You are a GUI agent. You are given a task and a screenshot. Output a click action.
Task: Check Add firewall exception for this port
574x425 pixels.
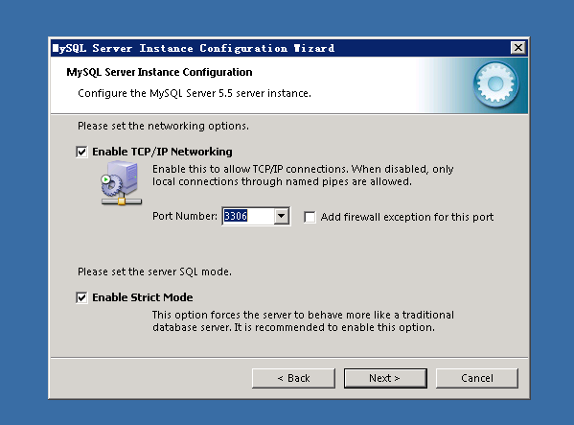click(310, 217)
